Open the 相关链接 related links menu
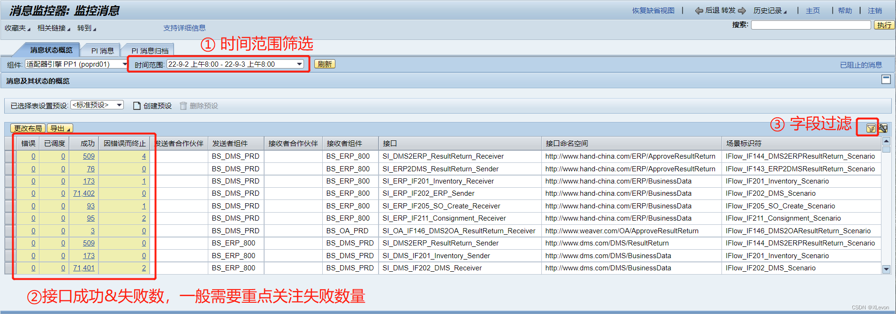Image resolution: width=896 pixels, height=314 pixels. point(54,28)
